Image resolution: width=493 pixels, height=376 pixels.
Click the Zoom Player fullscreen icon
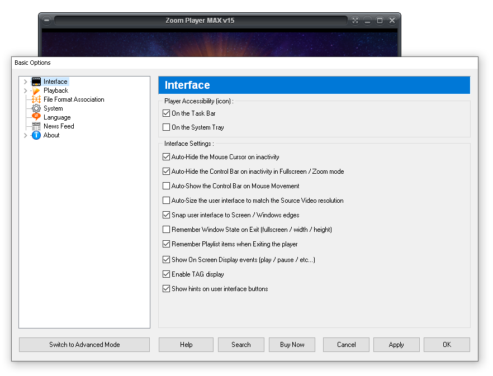click(355, 21)
